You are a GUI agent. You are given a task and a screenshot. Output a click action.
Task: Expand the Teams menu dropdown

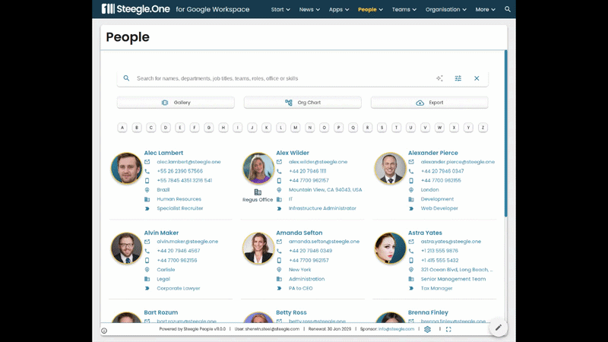click(404, 9)
